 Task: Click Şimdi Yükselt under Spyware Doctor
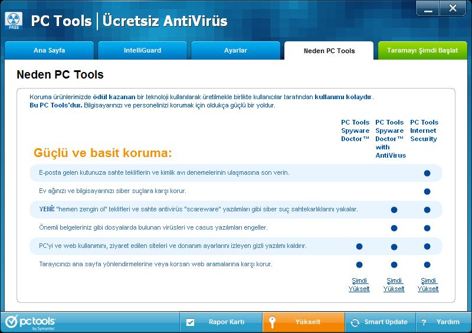(359, 285)
